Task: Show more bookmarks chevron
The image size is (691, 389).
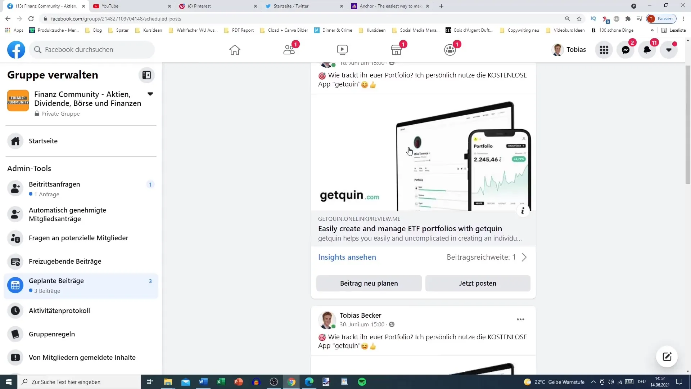Action: click(x=652, y=30)
